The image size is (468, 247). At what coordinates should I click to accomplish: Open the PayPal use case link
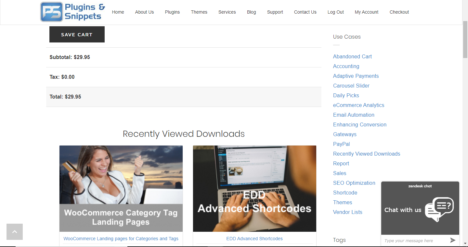click(x=342, y=144)
